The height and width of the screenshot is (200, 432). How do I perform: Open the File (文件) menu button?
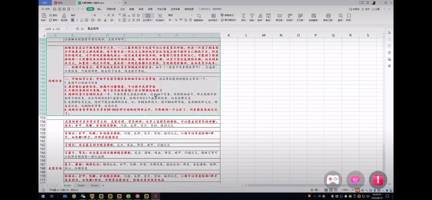coord(46,9)
